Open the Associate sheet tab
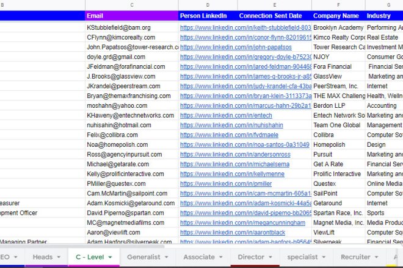 (203, 257)
